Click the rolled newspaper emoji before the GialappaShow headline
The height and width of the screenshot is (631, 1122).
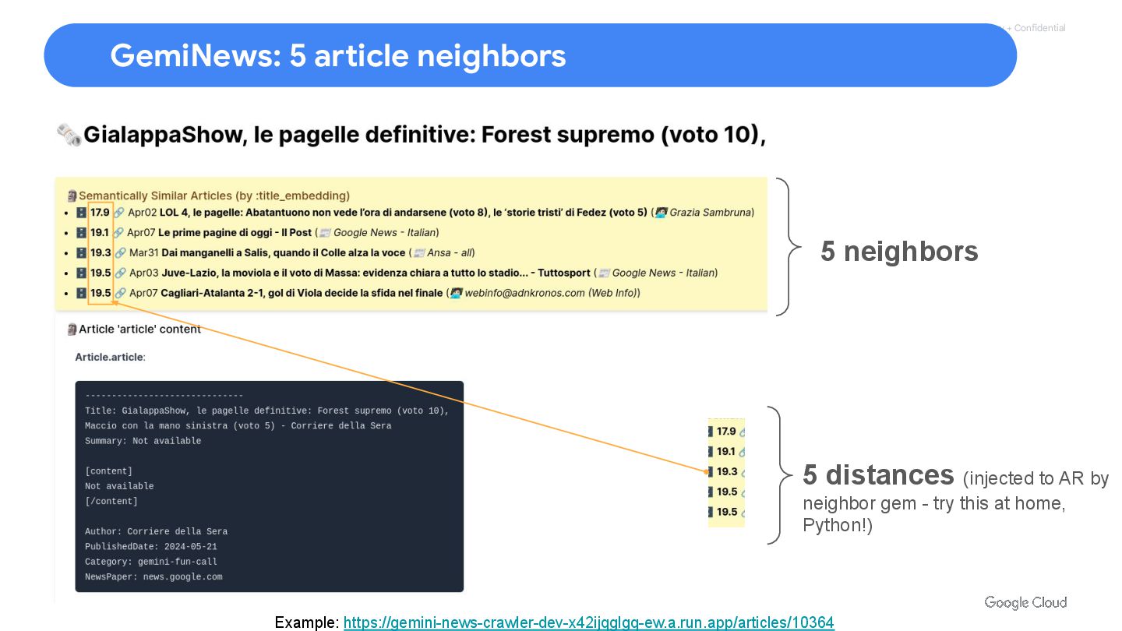click(x=69, y=135)
